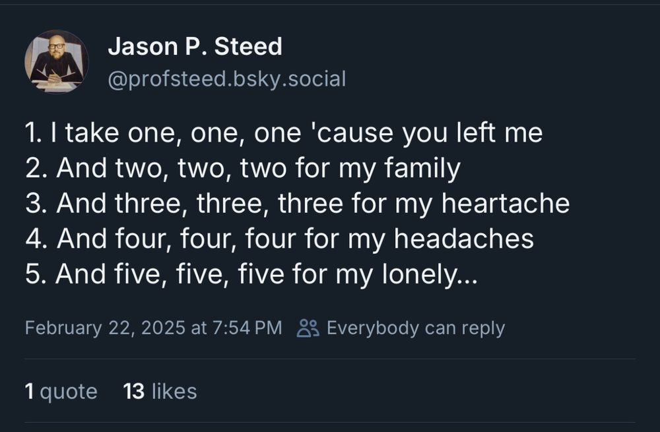Open Jason P. Steed's profile avatar
This screenshot has width=660, height=432.
56,61
